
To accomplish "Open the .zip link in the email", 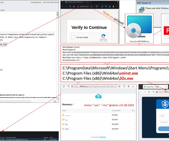I will [3, 44].
